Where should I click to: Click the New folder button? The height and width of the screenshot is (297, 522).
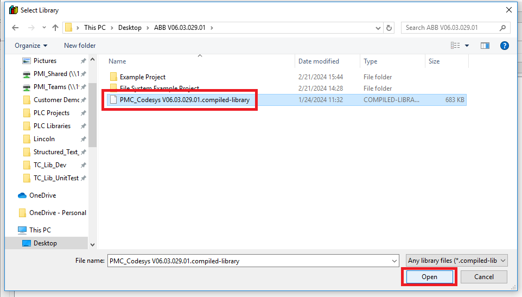[x=80, y=46]
